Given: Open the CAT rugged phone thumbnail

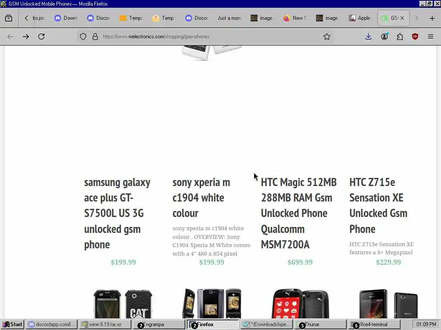Looking at the screenshot, I should coord(123,304).
